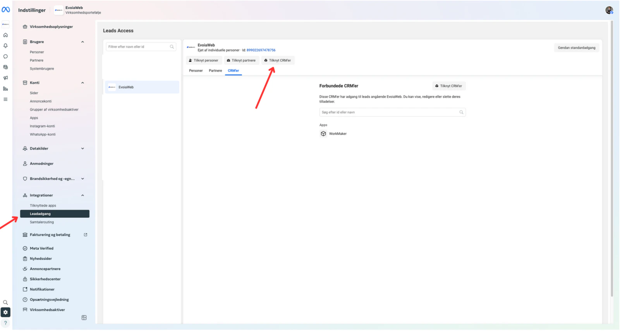
Task: Click Tilknyt CRM'er next to Tilknyt partnere
Action: 278,60
